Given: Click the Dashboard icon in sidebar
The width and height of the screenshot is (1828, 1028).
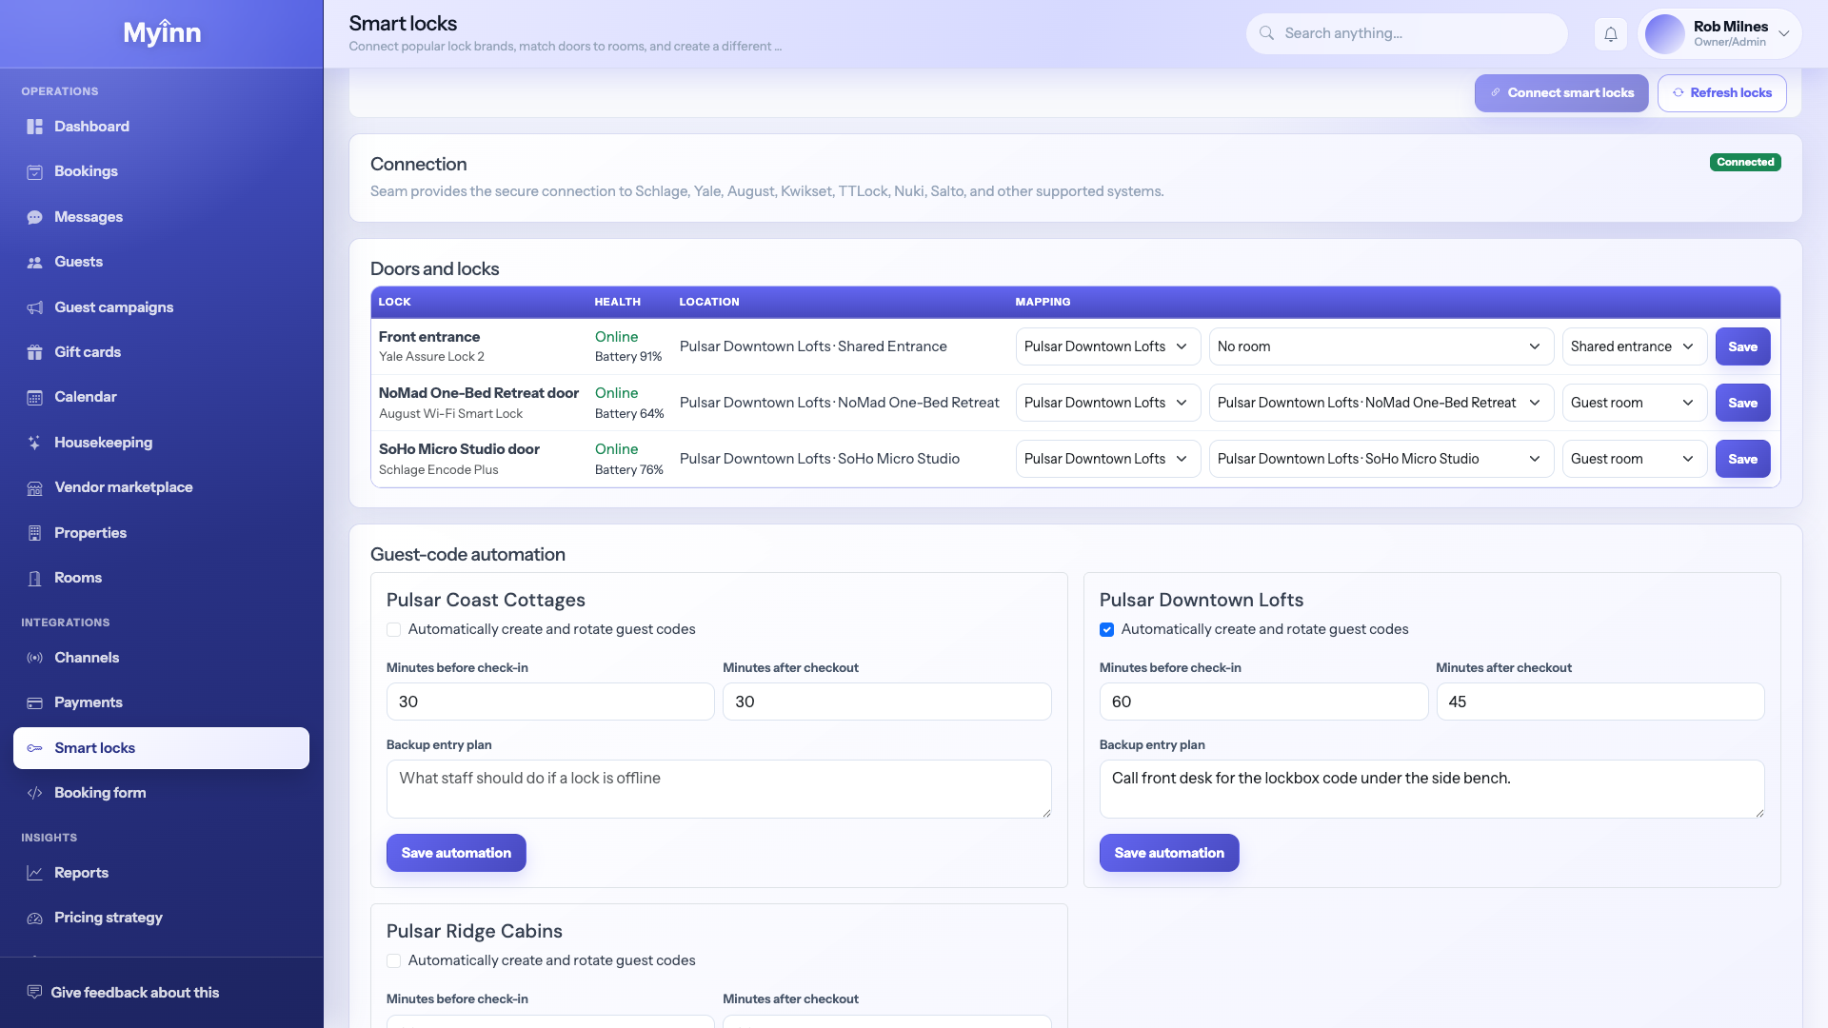Looking at the screenshot, I should point(35,127).
